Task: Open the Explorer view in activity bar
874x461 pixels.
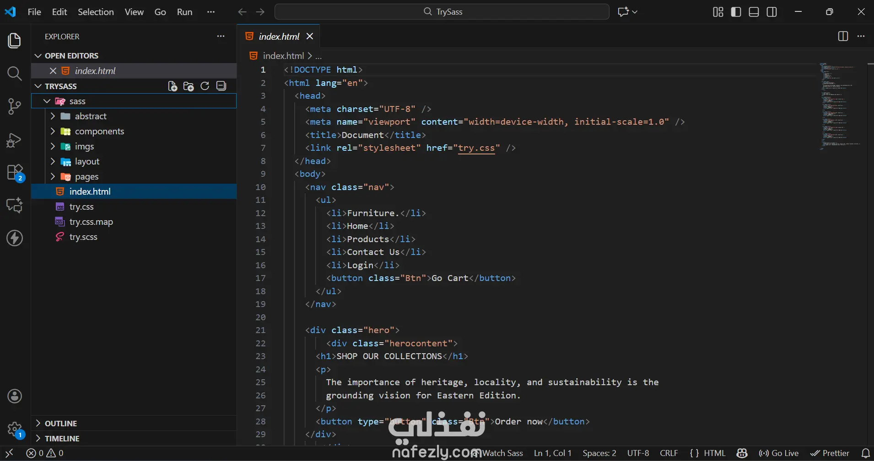Action: [15, 41]
